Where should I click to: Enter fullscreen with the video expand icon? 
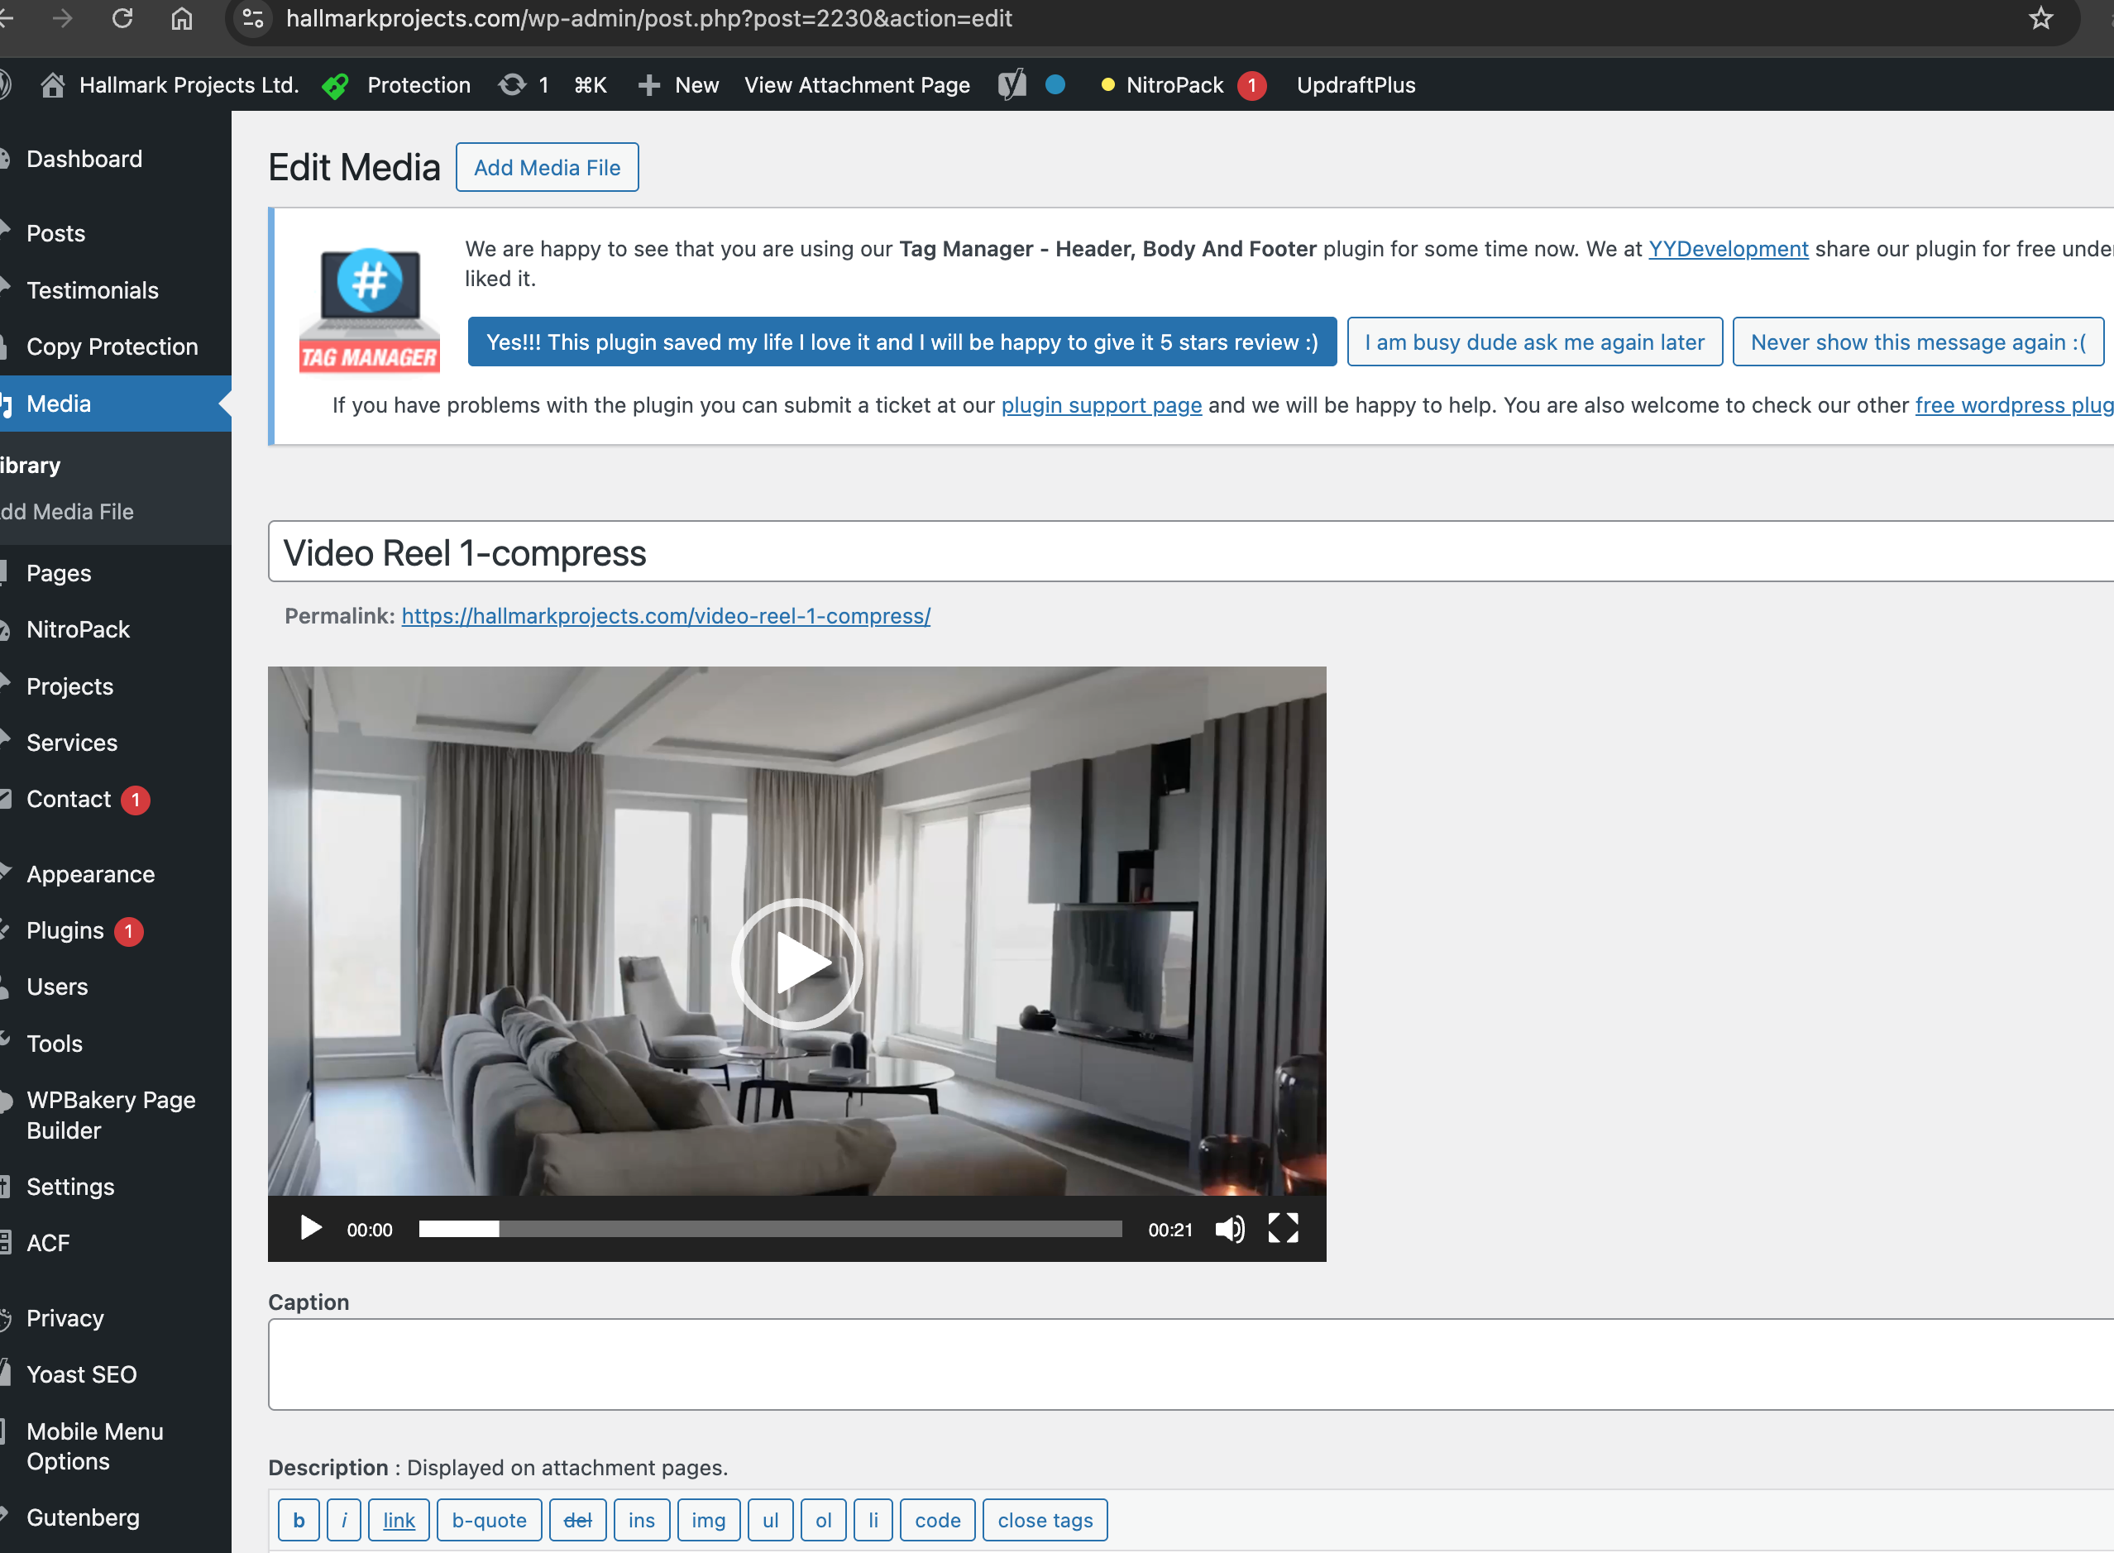tap(1283, 1229)
